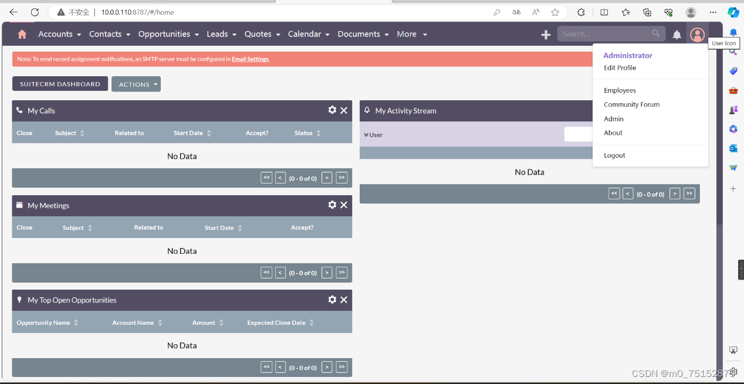Open the Email Settings link in the notice
Viewport: 744px width, 384px height.
pos(250,59)
